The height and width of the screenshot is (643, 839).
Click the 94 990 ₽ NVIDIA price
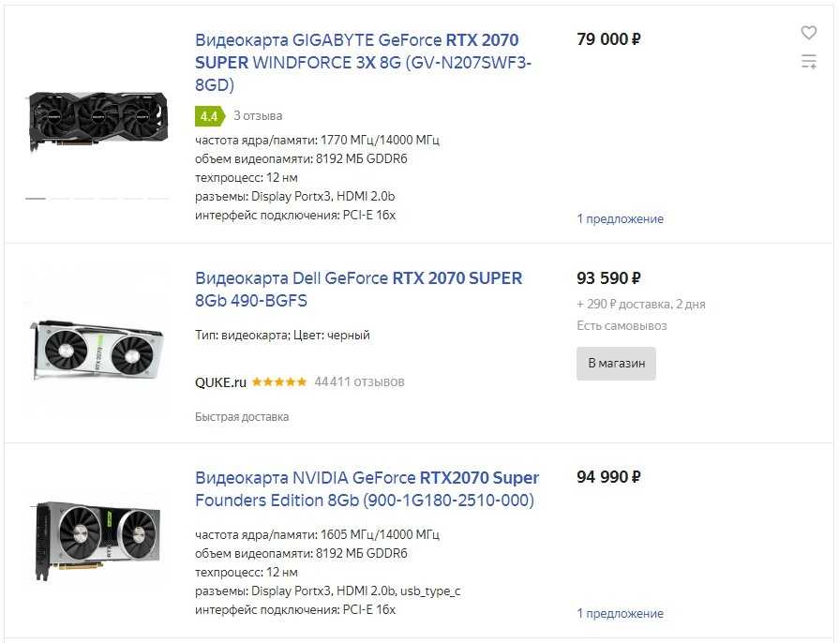608,477
